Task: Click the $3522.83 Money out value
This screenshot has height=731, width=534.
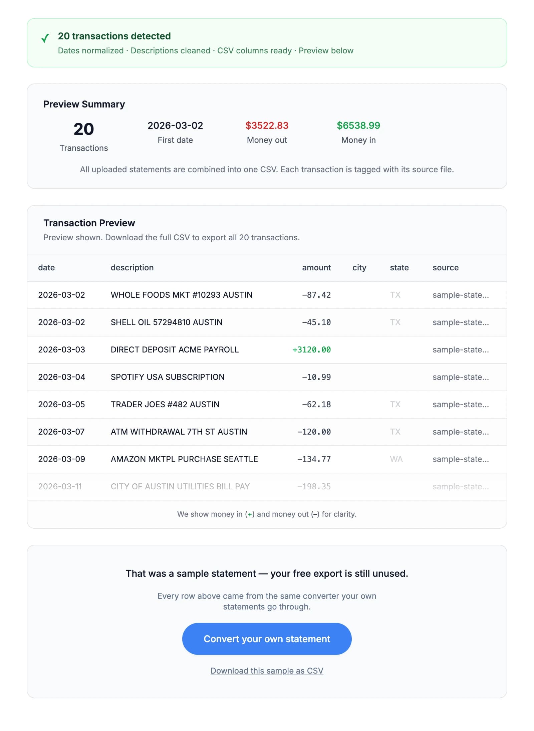Action: (x=267, y=126)
